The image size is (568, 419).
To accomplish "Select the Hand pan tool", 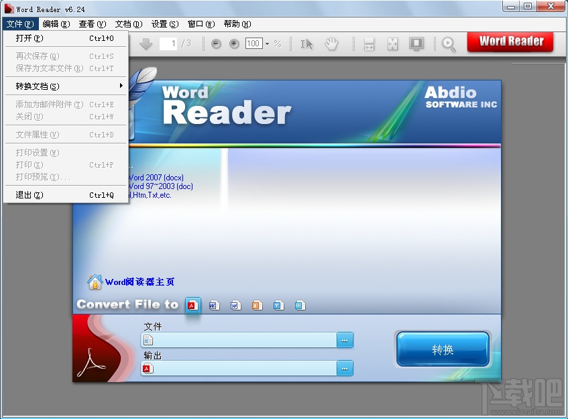I will [331, 44].
